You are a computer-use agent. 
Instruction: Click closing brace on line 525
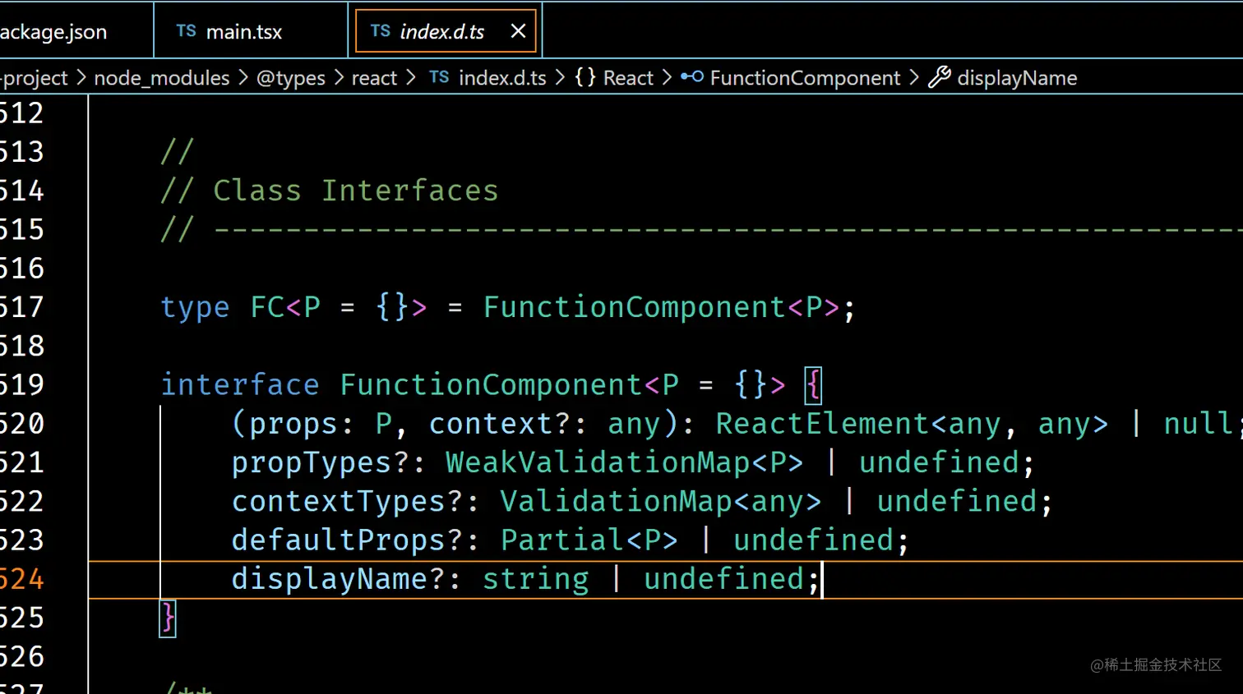pyautogui.click(x=168, y=618)
